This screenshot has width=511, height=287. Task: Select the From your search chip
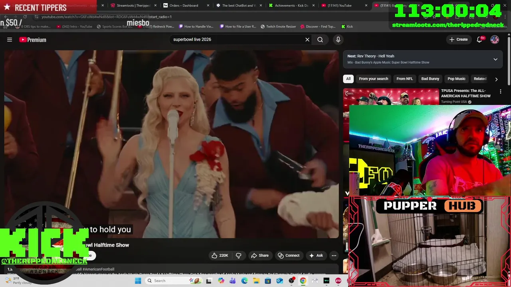373,79
